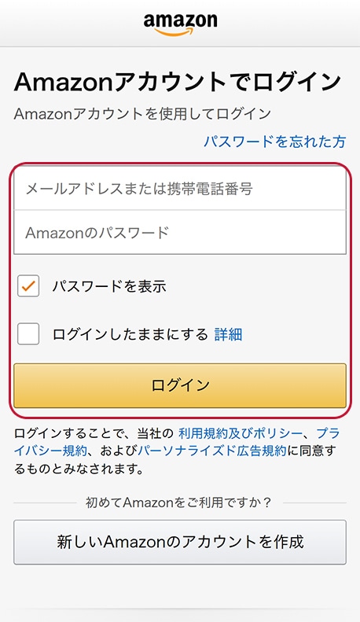Open the プライバシー規約 link
This screenshot has width=360, height=622.
point(50,451)
